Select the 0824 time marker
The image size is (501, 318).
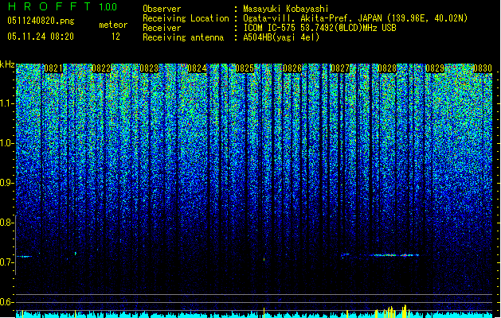point(197,68)
